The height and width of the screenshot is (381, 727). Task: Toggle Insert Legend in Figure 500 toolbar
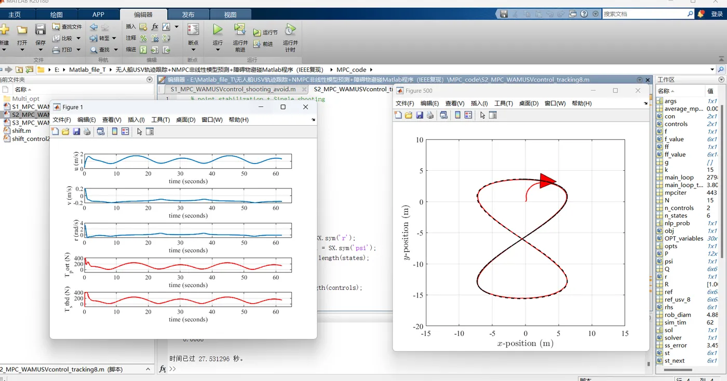(x=468, y=115)
